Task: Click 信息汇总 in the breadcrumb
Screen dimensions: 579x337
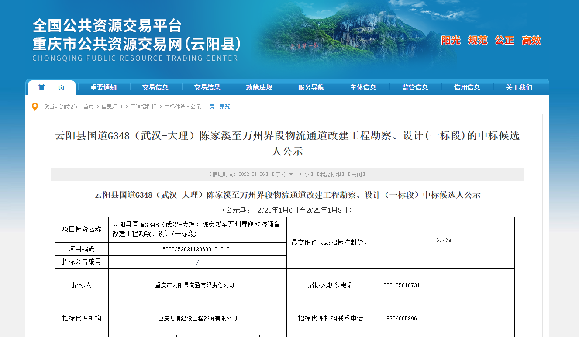Action: tap(112, 107)
